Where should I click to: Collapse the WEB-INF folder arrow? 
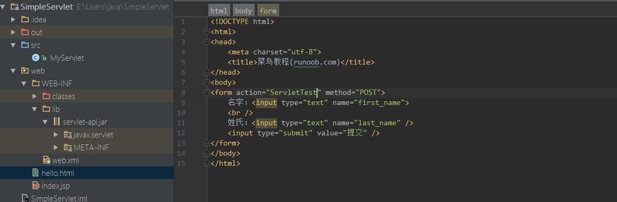tap(23, 84)
